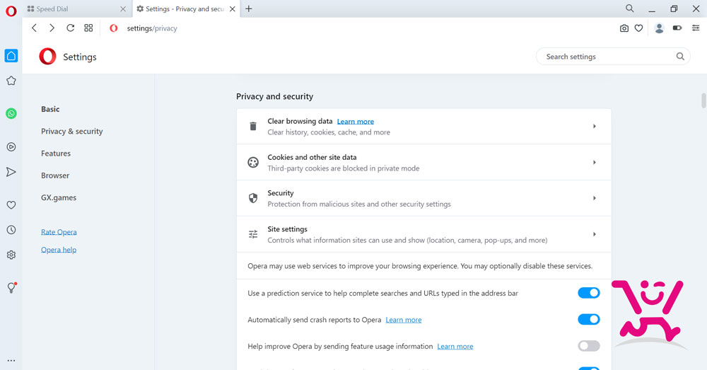Click the cookie icon by Cookies and other site data

click(253, 162)
